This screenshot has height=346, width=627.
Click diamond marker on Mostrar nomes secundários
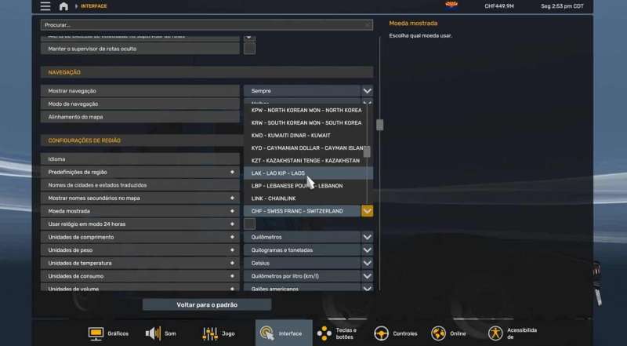click(232, 198)
